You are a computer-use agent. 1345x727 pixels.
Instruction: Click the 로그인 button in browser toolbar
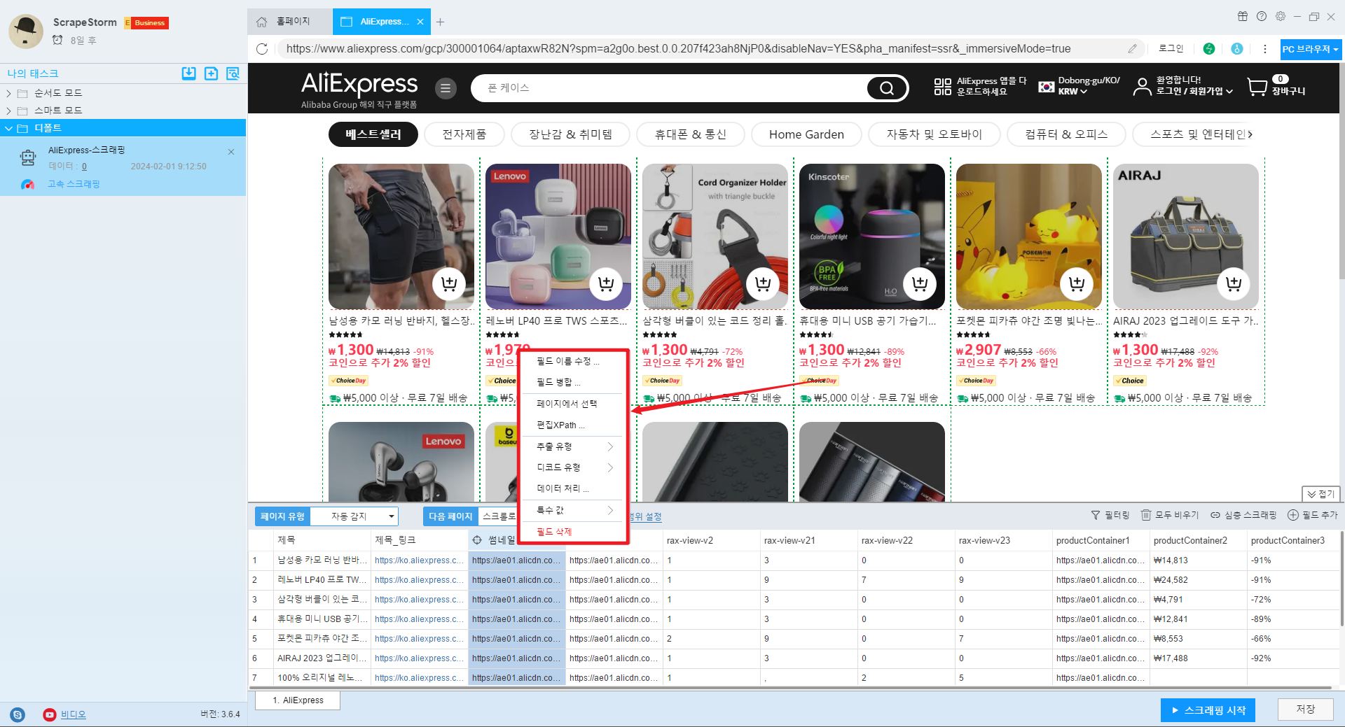tap(1171, 48)
